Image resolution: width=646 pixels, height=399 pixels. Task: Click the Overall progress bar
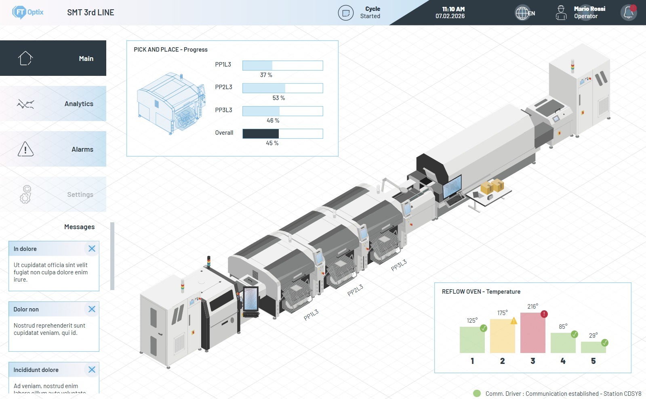282,134
